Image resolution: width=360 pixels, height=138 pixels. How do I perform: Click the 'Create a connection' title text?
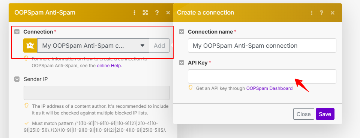point(205,13)
